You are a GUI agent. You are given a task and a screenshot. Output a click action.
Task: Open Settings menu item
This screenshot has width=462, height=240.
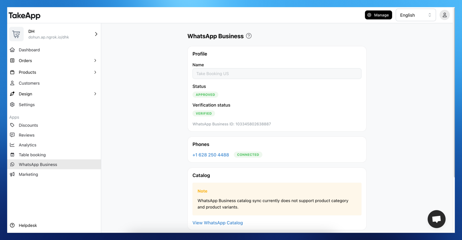(x=54, y=104)
